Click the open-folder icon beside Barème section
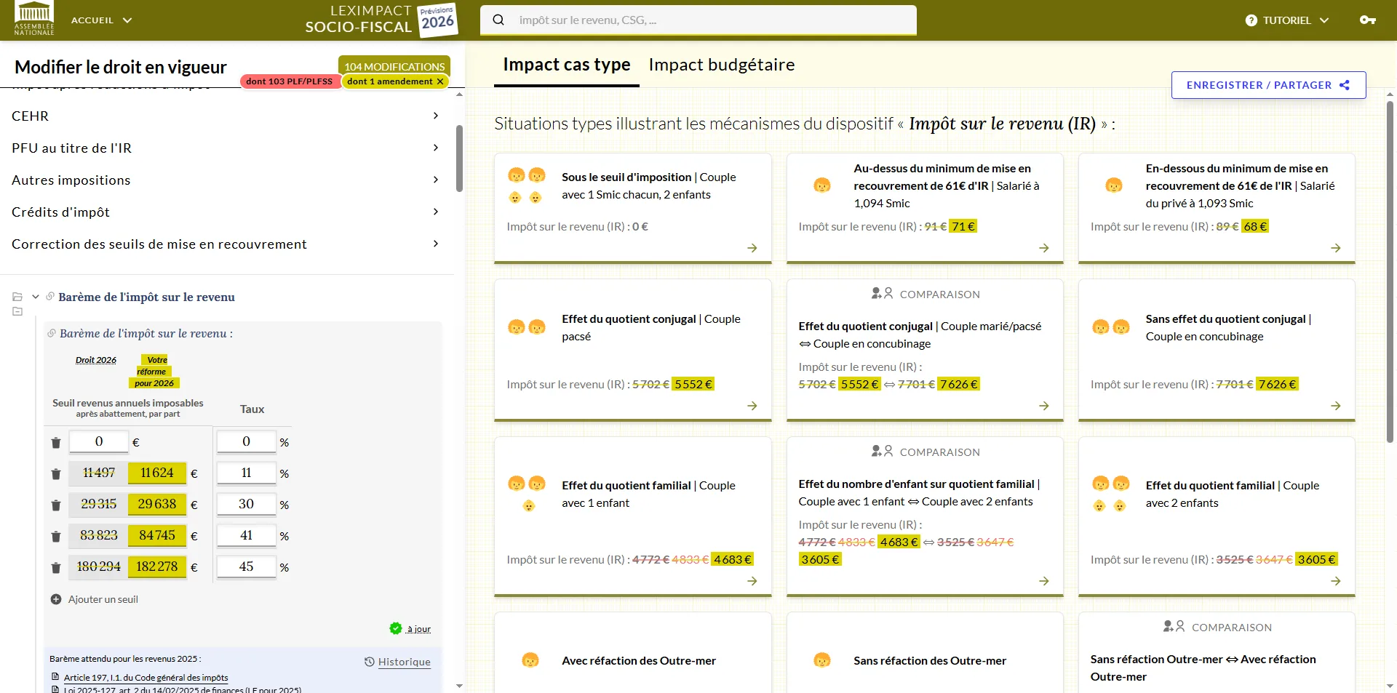 [17, 297]
